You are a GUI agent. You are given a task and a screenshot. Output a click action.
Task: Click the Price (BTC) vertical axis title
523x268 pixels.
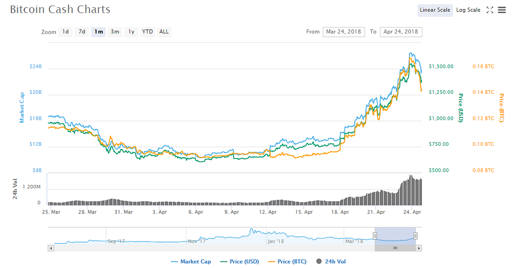[502, 108]
